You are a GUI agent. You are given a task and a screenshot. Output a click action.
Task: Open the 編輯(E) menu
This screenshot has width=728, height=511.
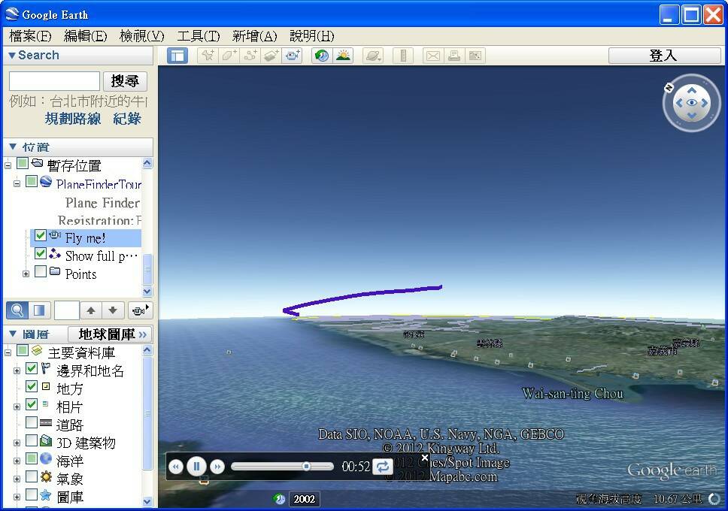tap(86, 36)
